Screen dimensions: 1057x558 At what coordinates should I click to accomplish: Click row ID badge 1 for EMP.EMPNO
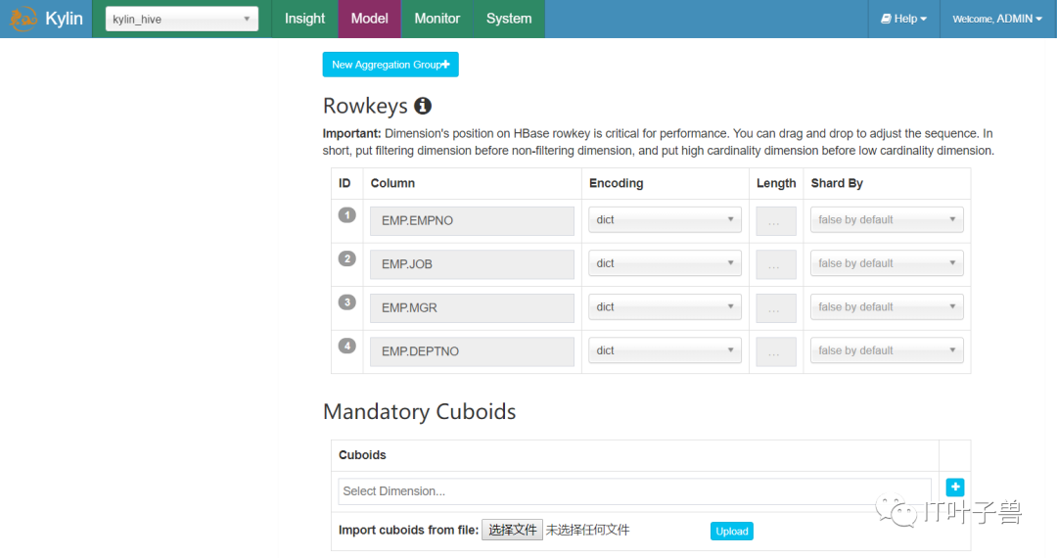point(347,215)
